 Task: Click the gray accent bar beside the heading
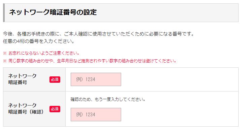tap(4, 13)
